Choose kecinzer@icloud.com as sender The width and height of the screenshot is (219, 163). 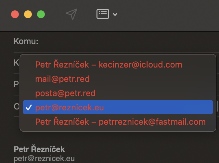click(109, 65)
